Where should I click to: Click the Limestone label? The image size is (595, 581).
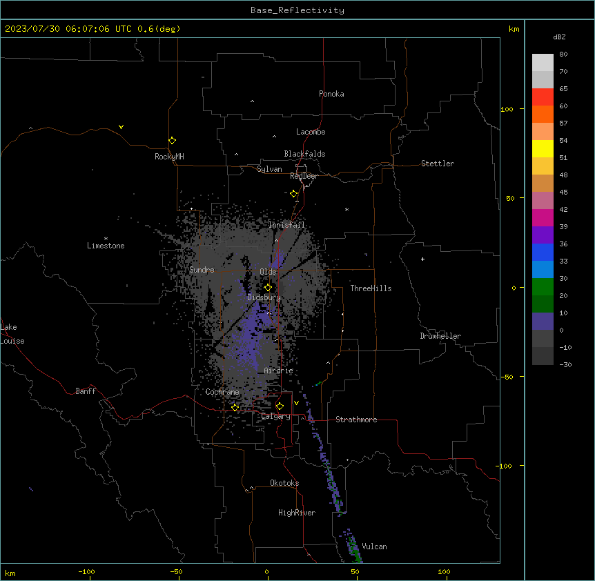click(106, 246)
